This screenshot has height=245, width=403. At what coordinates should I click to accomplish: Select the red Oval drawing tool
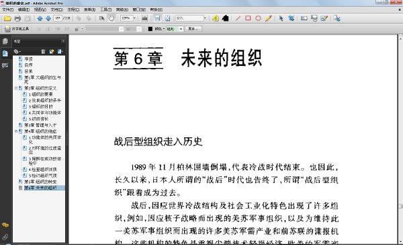[259, 18]
